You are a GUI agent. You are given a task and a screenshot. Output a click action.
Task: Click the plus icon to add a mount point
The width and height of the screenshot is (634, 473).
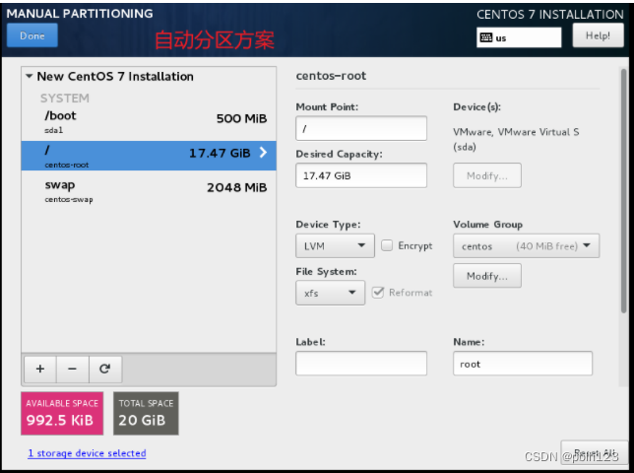40,369
